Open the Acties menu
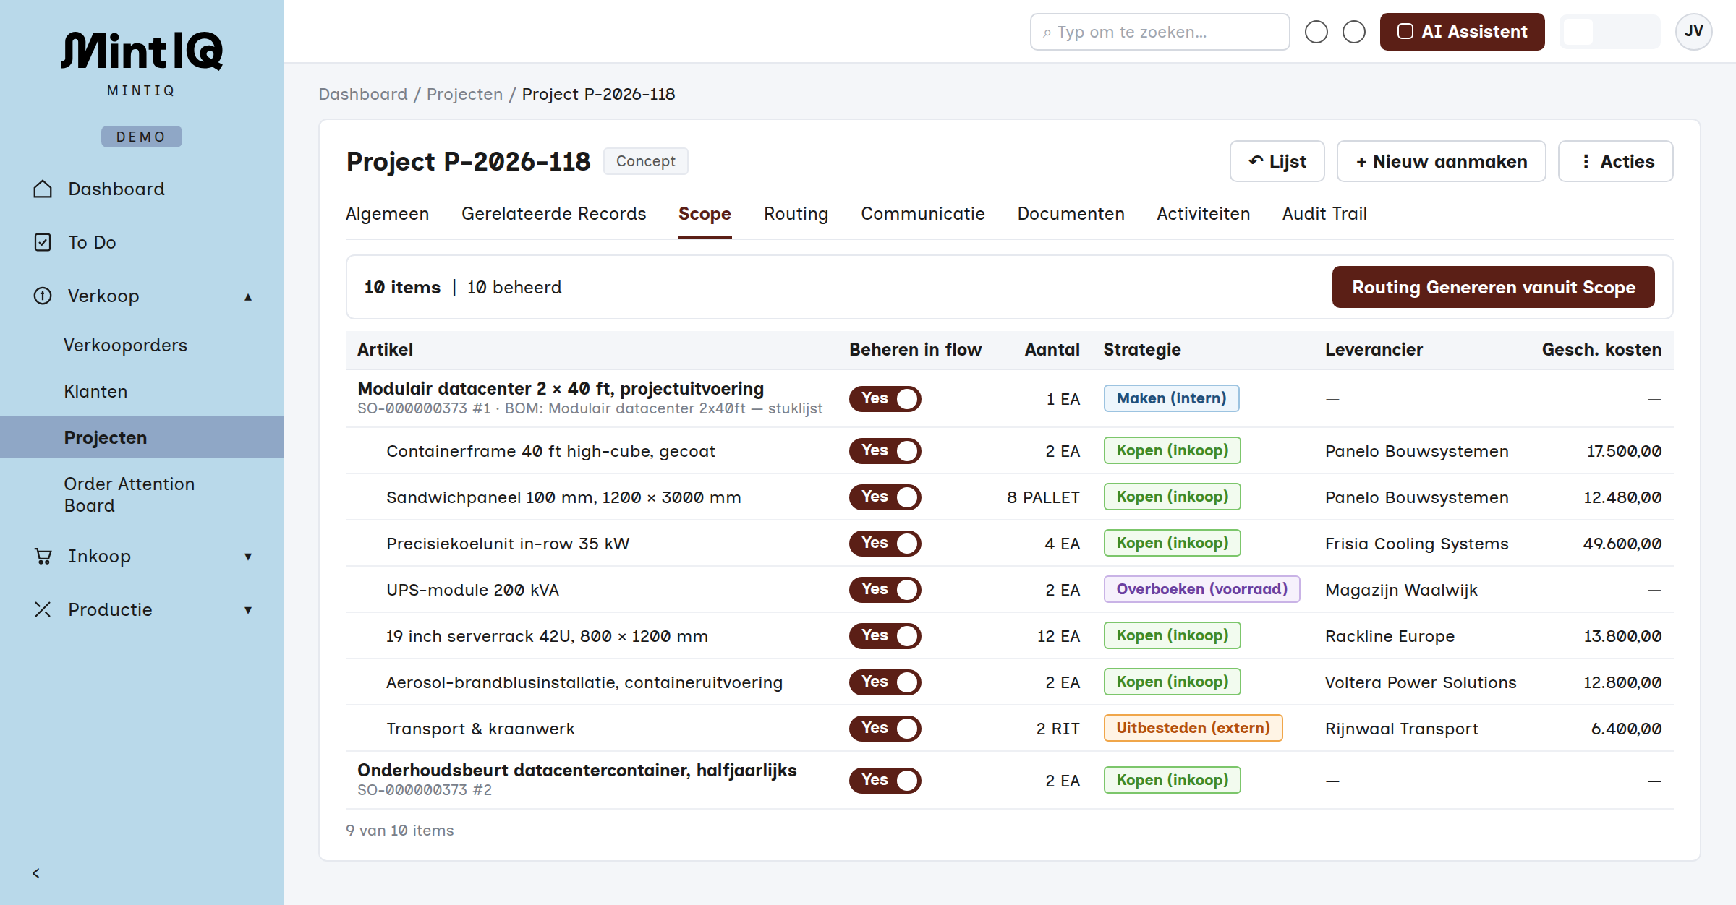1736x905 pixels. coord(1615,161)
